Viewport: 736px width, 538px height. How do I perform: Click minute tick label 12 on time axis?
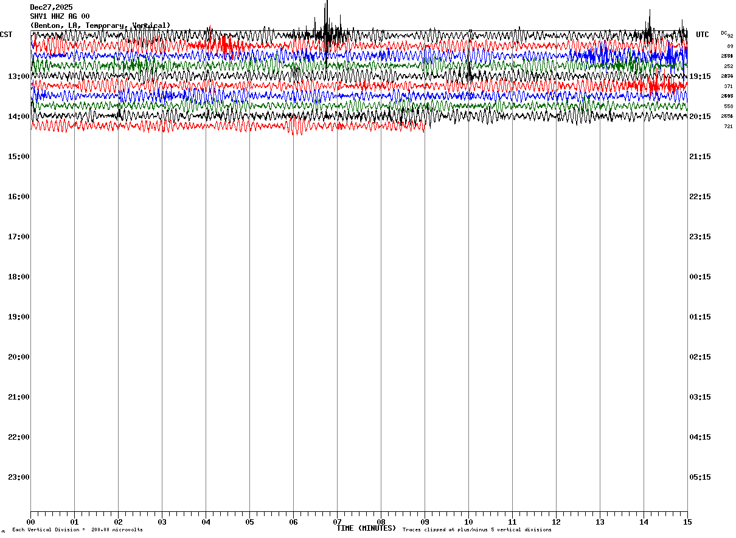pos(556,522)
